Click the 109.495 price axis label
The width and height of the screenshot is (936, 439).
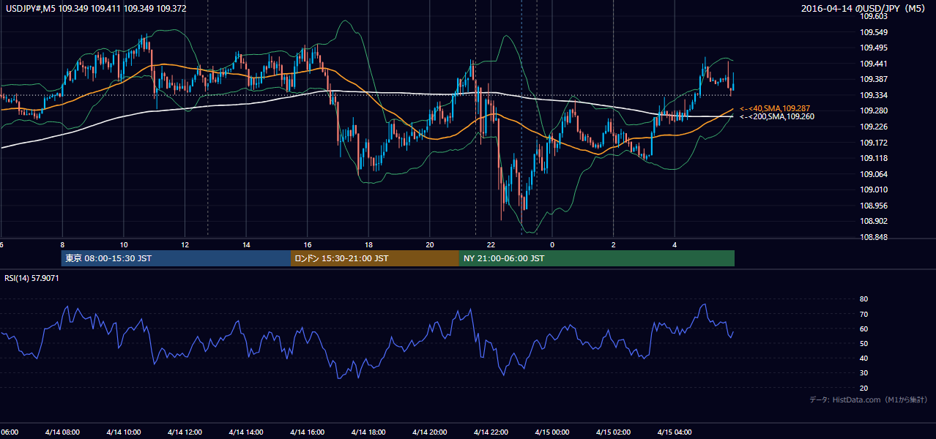[x=874, y=48]
